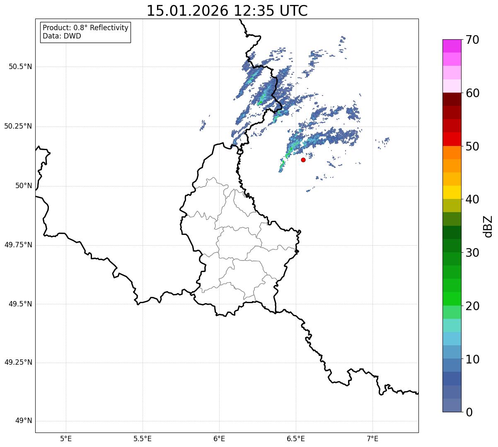
Task: Click the longitude label 5.5°E
Action: (x=143, y=438)
